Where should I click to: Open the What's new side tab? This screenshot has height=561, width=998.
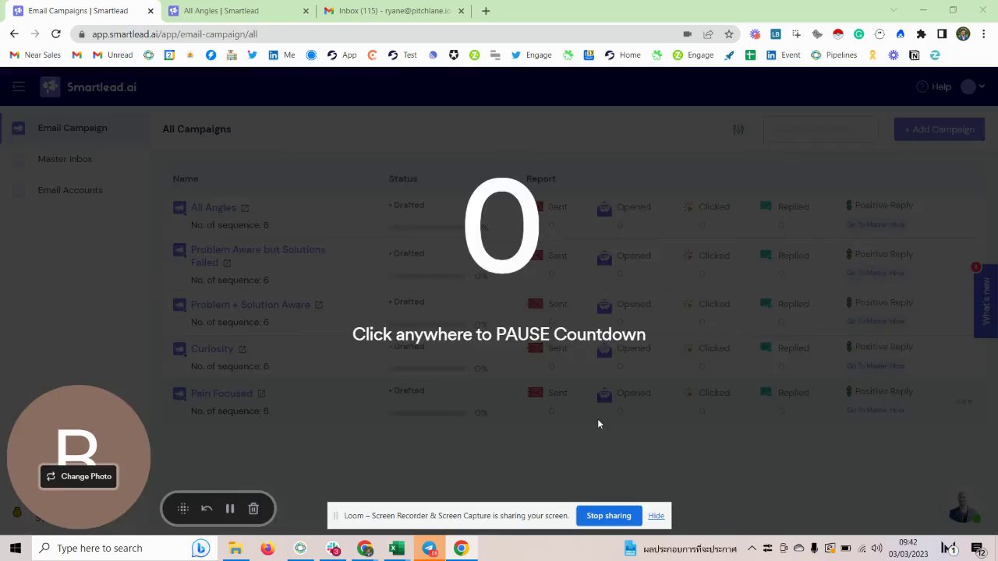[986, 301]
